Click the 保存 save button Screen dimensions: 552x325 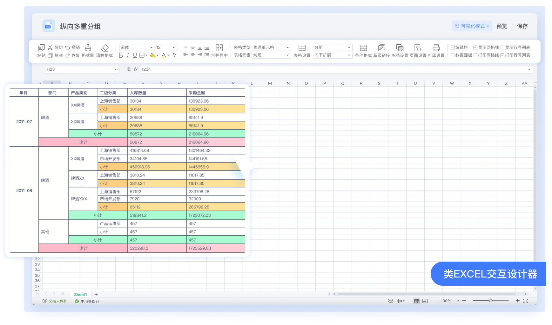pos(522,26)
